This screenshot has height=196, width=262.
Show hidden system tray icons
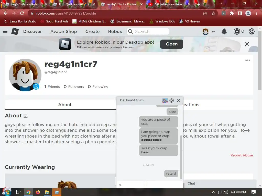click(214, 192)
